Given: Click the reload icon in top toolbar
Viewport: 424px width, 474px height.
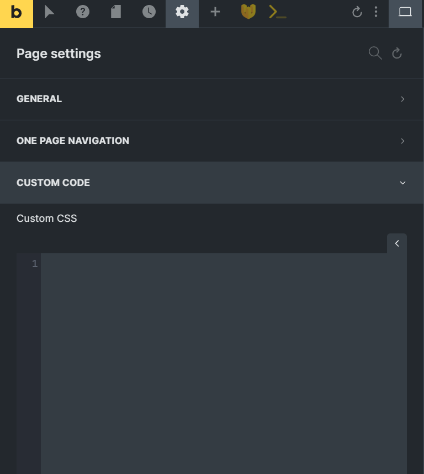Looking at the screenshot, I should [357, 12].
